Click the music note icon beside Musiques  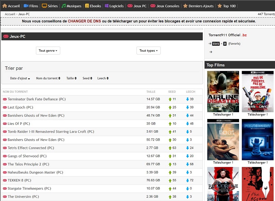click(x=63, y=6)
